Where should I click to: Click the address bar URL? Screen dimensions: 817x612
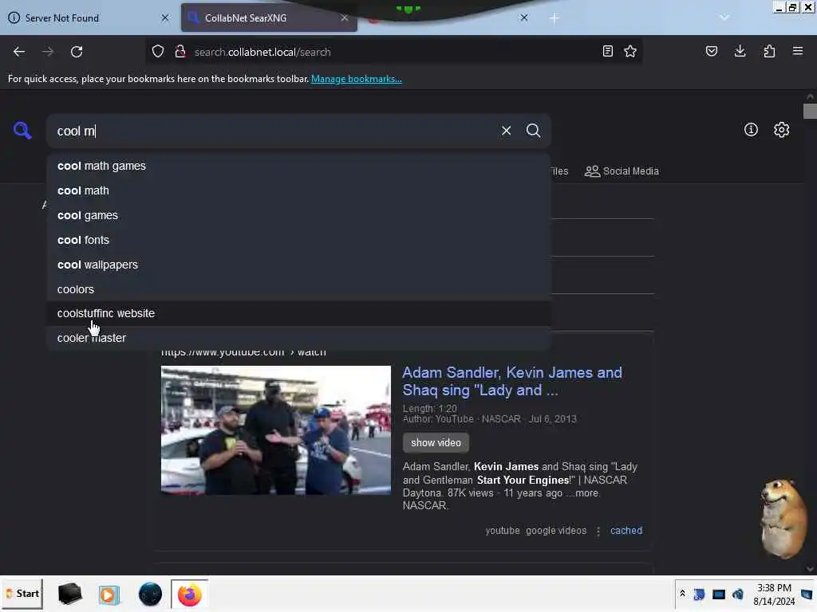[262, 52]
